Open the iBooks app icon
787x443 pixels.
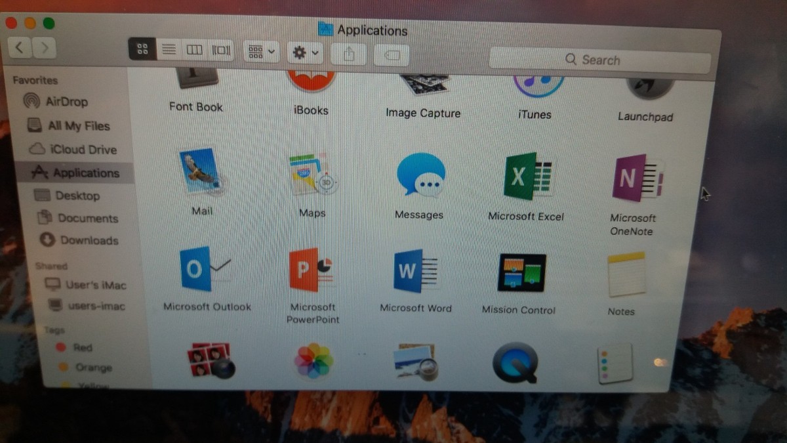click(x=312, y=79)
